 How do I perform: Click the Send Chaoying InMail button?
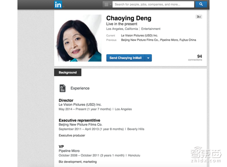click(126, 58)
